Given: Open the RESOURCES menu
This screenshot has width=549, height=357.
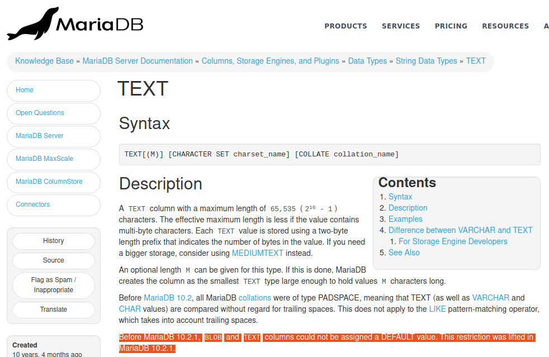Looking at the screenshot, I should tap(505, 26).
